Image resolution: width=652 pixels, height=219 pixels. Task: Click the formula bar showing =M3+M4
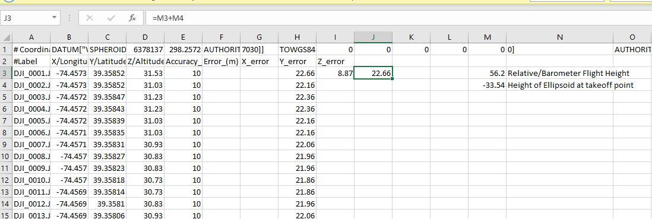click(x=398, y=18)
